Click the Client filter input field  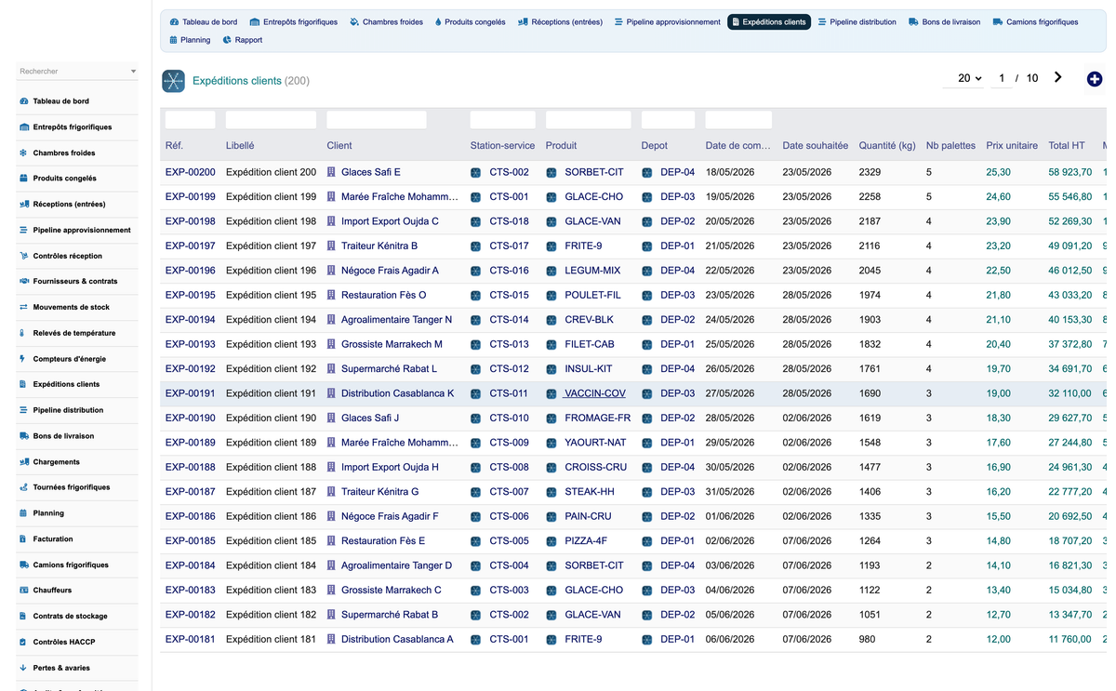(x=377, y=120)
